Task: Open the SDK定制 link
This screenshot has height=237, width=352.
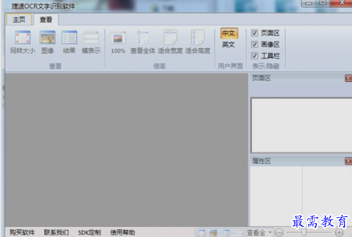Action: pyautogui.click(x=89, y=232)
